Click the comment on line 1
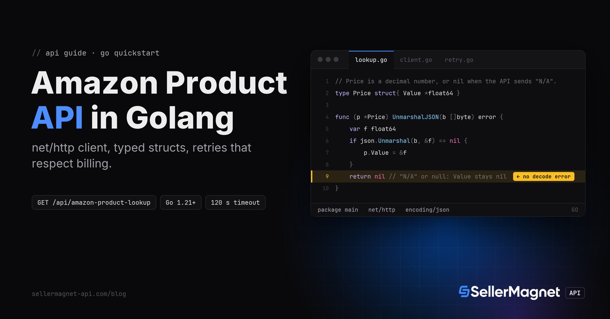The height and width of the screenshot is (319, 610). 446,81
